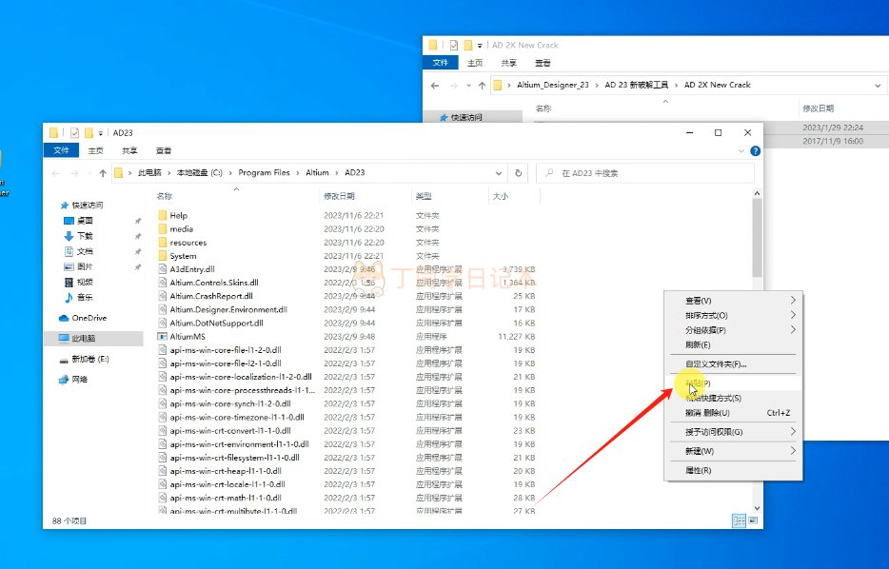This screenshot has height=569, width=889.
Task: Click the refresh button beside the address bar
Action: tap(518, 173)
